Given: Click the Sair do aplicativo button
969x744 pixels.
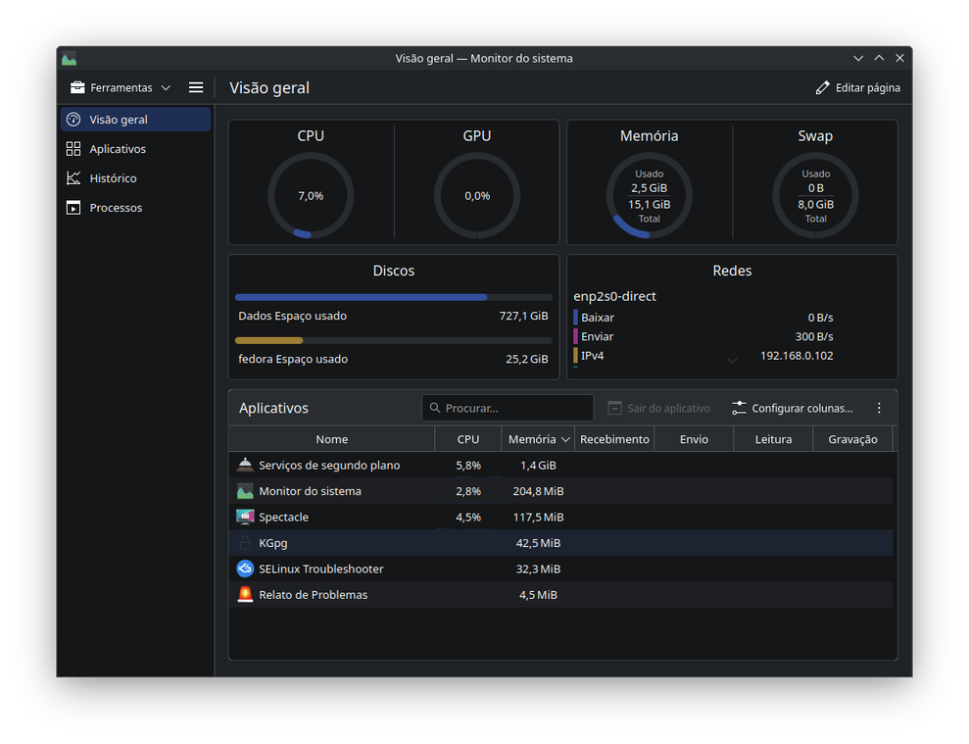Looking at the screenshot, I should click(x=659, y=408).
